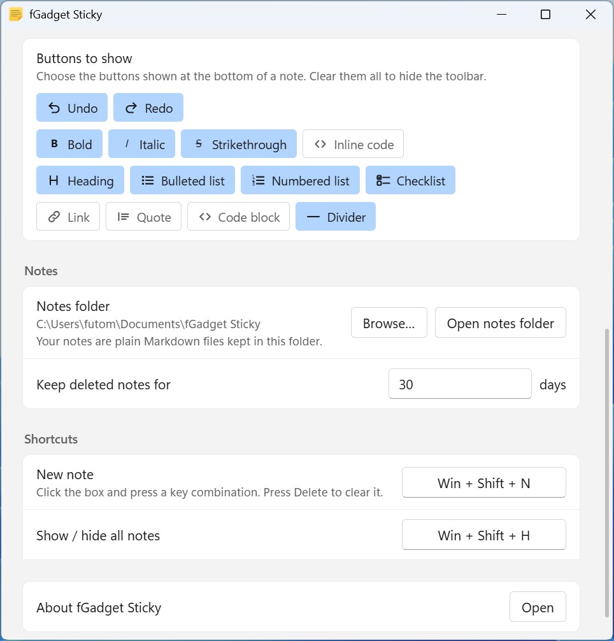Click the notes folder path C:\Users\futom\Documents\fGadget Sticky
Screen dimensions: 614x641
tap(148, 324)
